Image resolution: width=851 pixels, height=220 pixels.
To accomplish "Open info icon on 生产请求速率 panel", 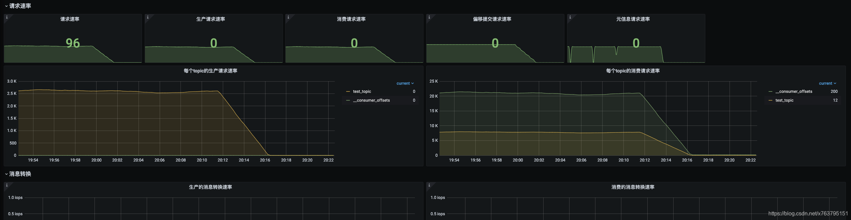I will [x=148, y=17].
